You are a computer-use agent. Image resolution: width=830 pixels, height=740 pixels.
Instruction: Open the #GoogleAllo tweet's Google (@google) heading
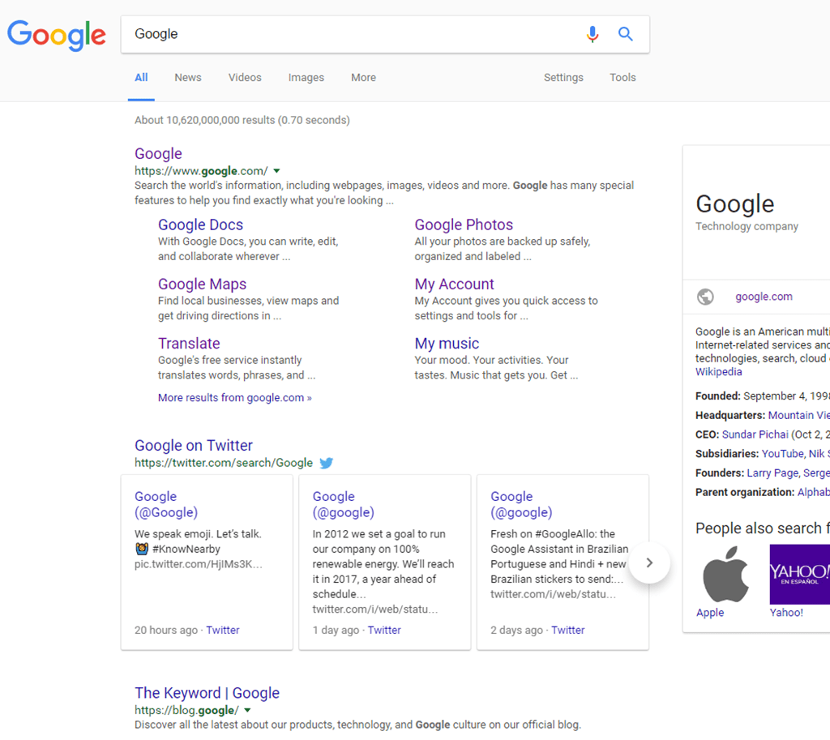tap(521, 504)
